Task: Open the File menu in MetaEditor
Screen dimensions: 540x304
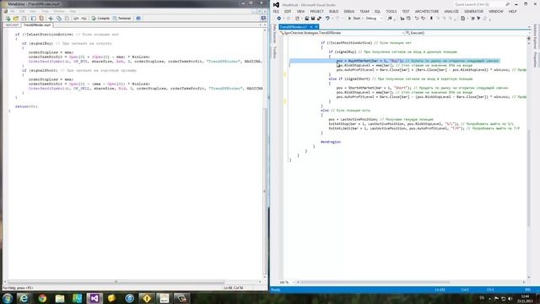Action: coord(13,11)
